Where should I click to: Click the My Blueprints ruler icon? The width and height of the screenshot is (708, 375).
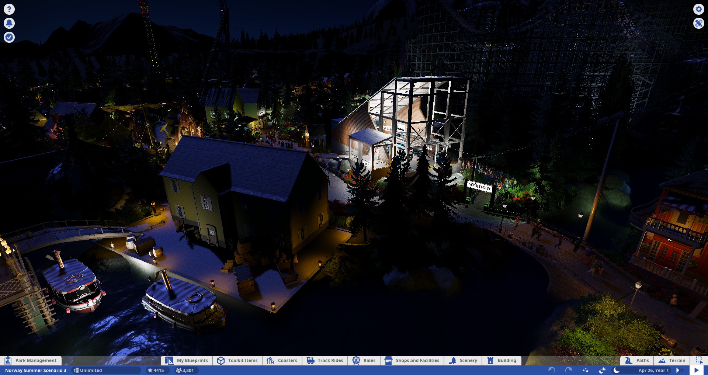point(169,361)
